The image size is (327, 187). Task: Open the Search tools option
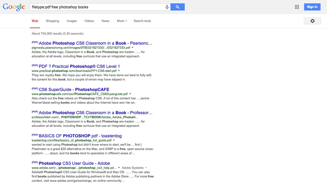coord(142,21)
